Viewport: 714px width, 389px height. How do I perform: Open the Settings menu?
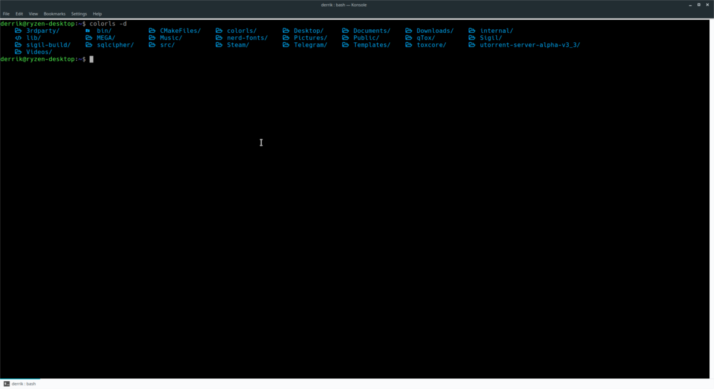[x=79, y=14]
